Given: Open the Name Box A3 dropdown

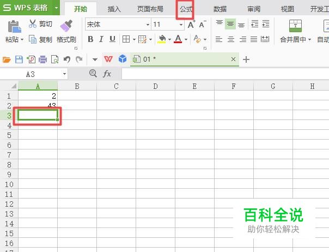Looking at the screenshot, I should pos(64,74).
